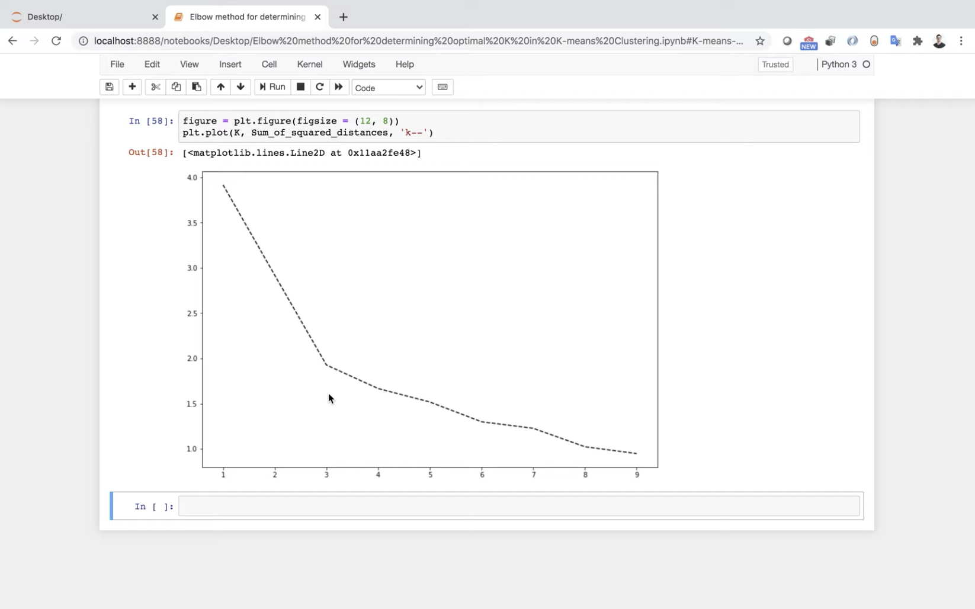The width and height of the screenshot is (975, 609).
Task: Open the Cell menu
Action: [x=269, y=65]
